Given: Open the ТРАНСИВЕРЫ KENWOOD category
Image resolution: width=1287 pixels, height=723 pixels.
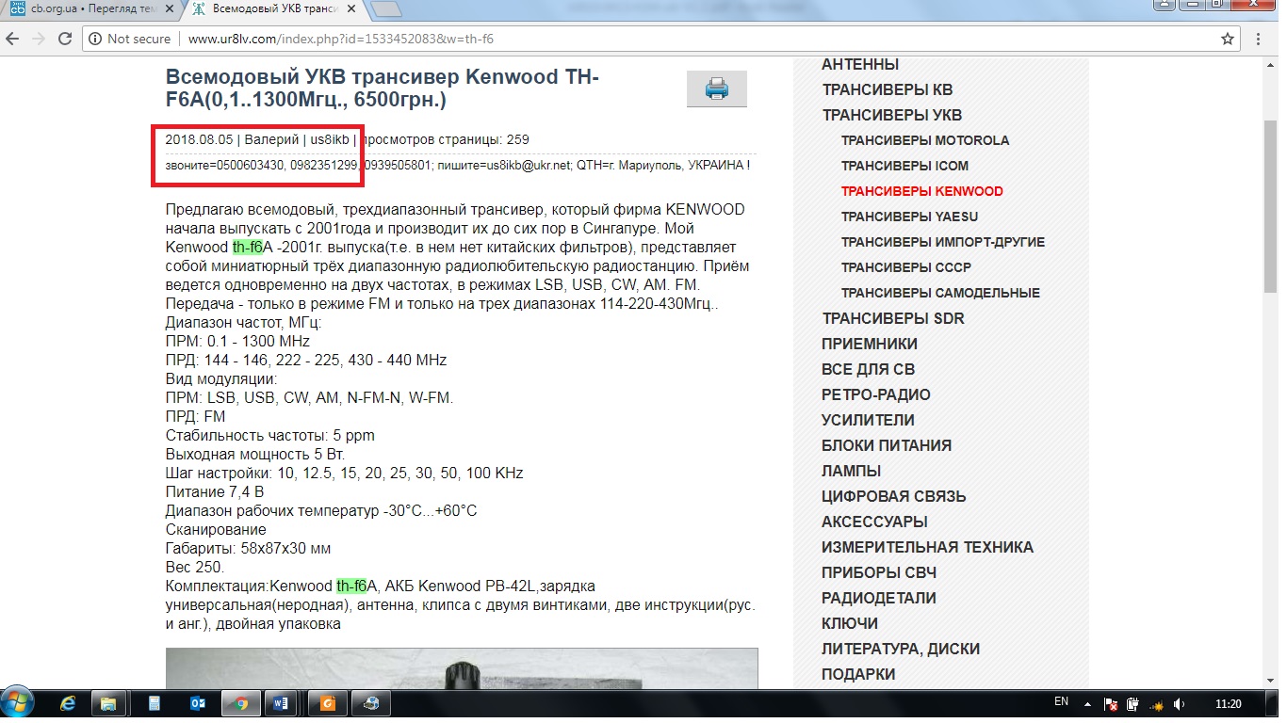Looking at the screenshot, I should tap(921, 191).
